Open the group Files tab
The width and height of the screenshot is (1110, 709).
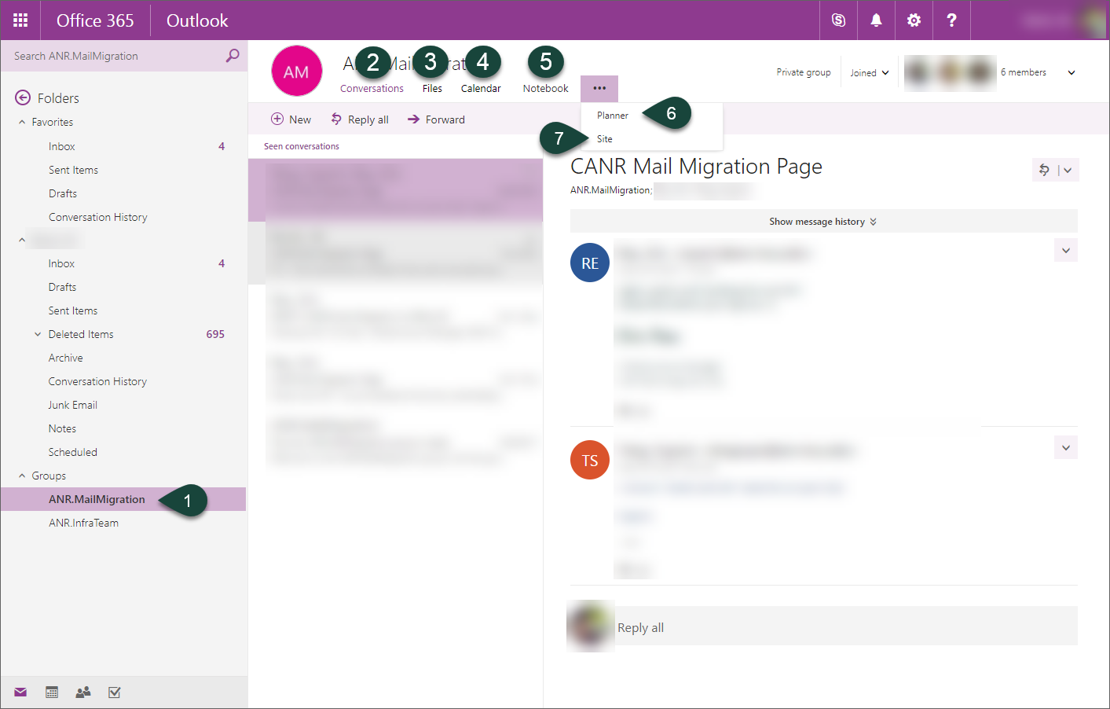[x=432, y=88]
